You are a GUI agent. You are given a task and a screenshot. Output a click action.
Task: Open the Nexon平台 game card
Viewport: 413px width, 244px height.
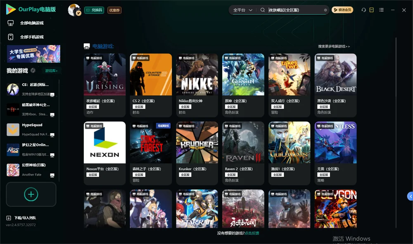pos(104,153)
